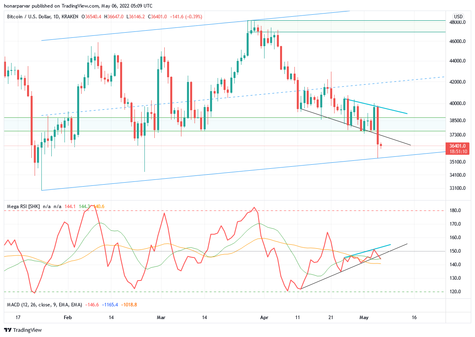Image resolution: width=475 pixels, height=337 pixels.
Task: Click the MACD (12, 26, close, 9, EMA, EMA) title
Action: (x=45, y=305)
